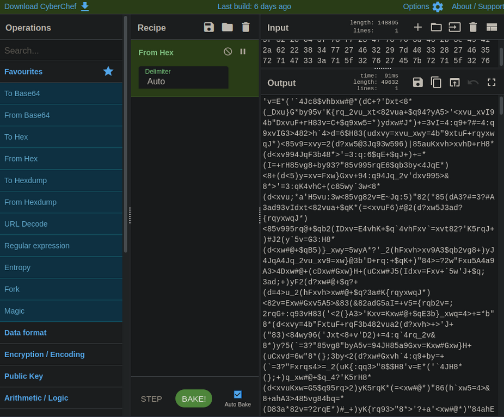Clear the input using its trash icon
Image resolution: width=504 pixels, height=417 pixels.
point(473,27)
